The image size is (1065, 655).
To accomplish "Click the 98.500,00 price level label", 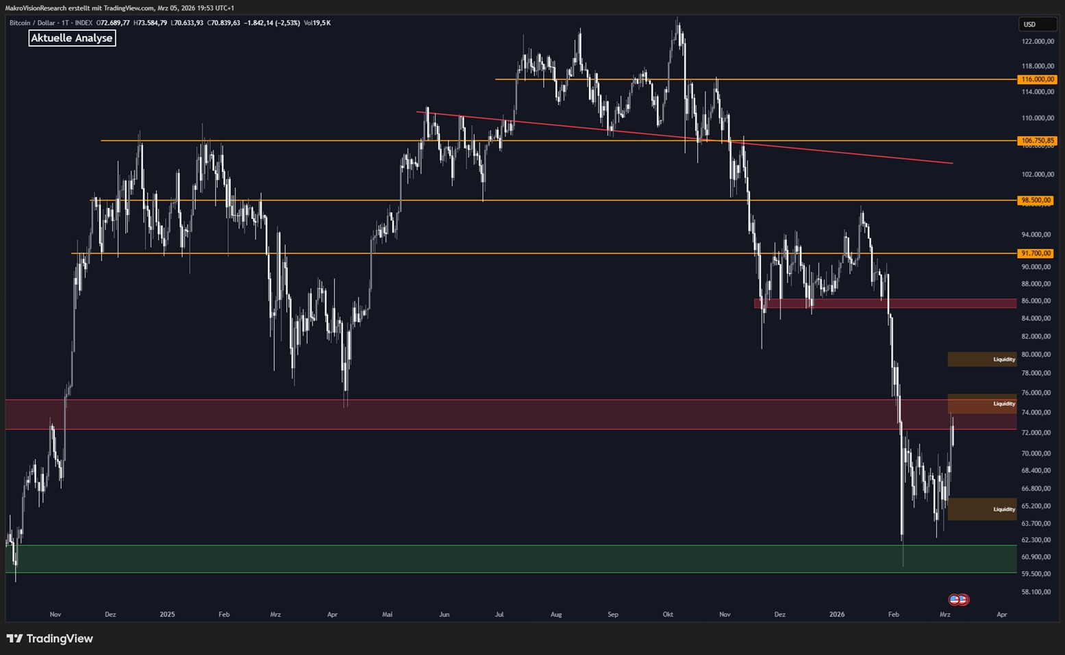I will pos(1037,201).
